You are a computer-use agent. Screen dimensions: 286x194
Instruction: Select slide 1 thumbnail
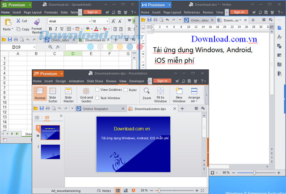tap(50, 132)
